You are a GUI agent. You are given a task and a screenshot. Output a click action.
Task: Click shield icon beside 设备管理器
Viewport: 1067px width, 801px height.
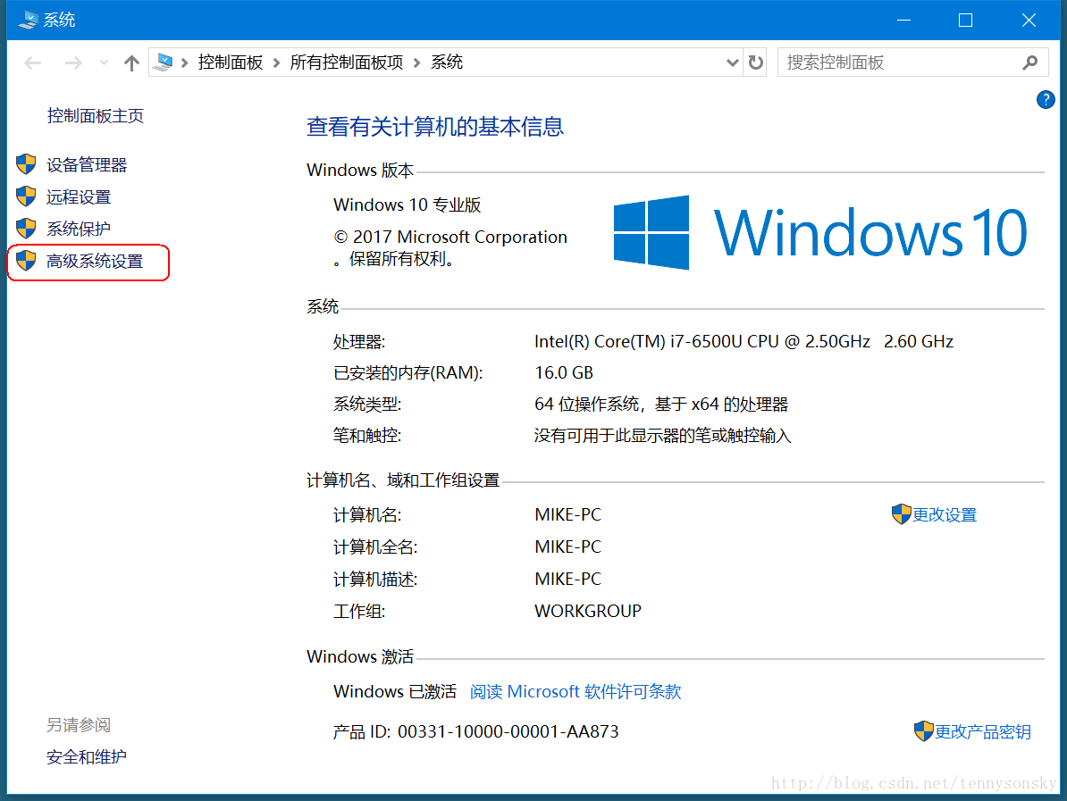point(26,164)
